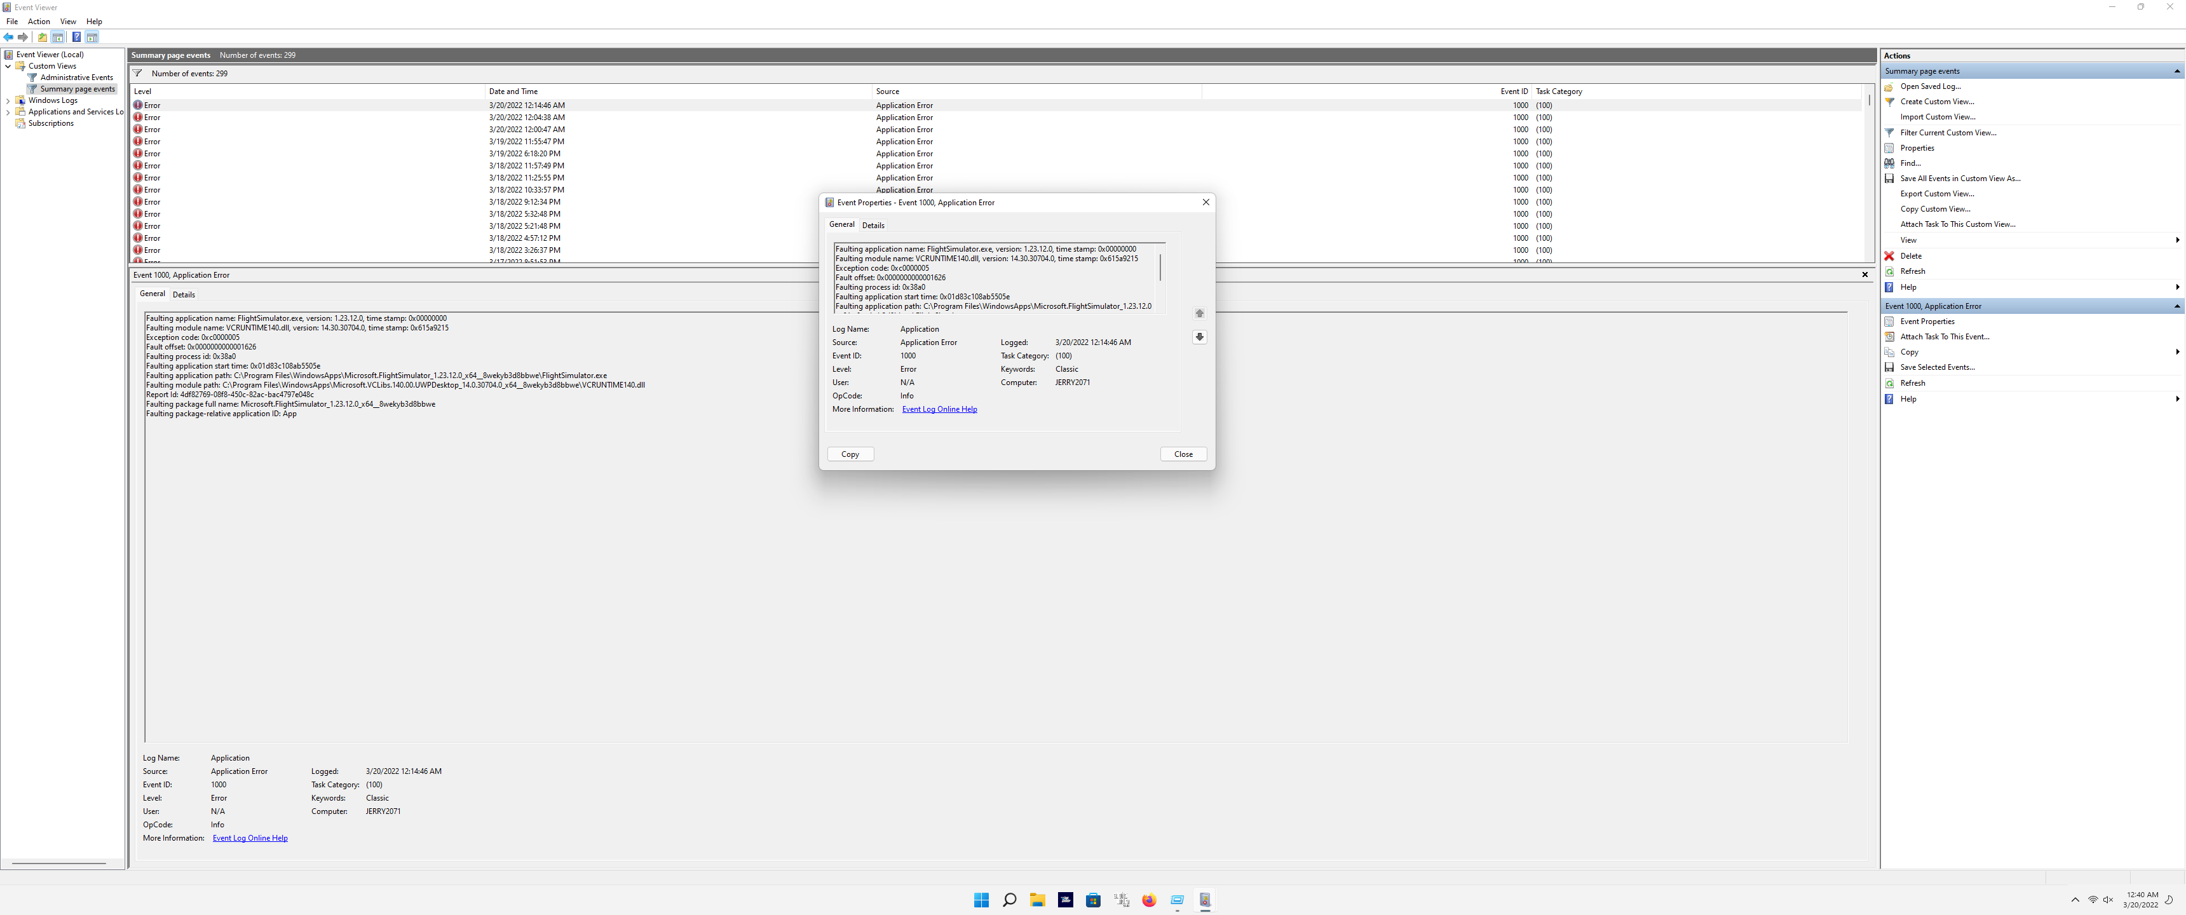Toggle the Show/Hide Console Tree toolbar button
The height and width of the screenshot is (915, 2186).
pos(58,37)
